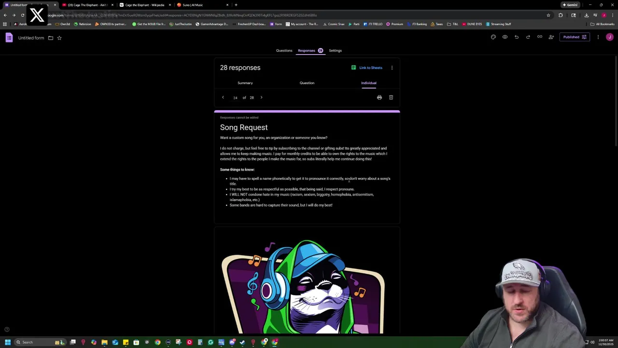
Task: Open the Streaming Stuff bookmark
Action: tap(498, 24)
